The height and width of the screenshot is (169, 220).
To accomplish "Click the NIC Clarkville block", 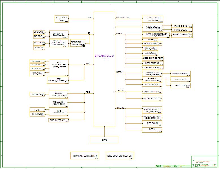I will 59,112.
